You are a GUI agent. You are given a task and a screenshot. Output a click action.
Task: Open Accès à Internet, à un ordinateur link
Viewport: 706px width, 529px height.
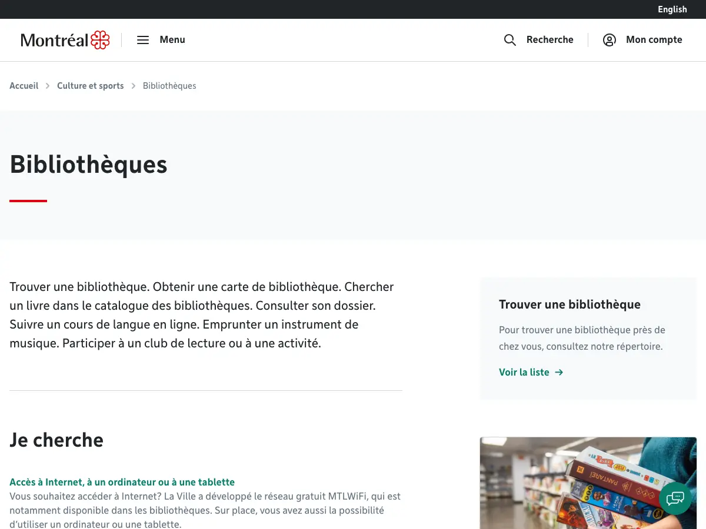[122, 482]
